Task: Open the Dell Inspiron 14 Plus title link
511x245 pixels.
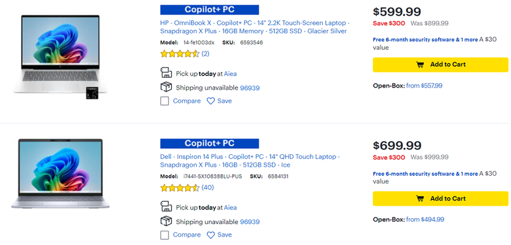Action: (250, 161)
